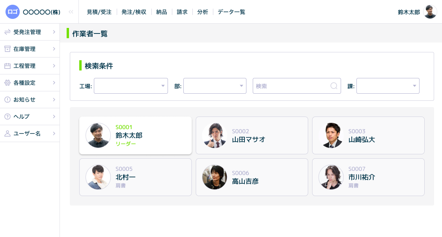Select worker card 山田マサオ
The height and width of the screenshot is (237, 442).
[x=252, y=135]
